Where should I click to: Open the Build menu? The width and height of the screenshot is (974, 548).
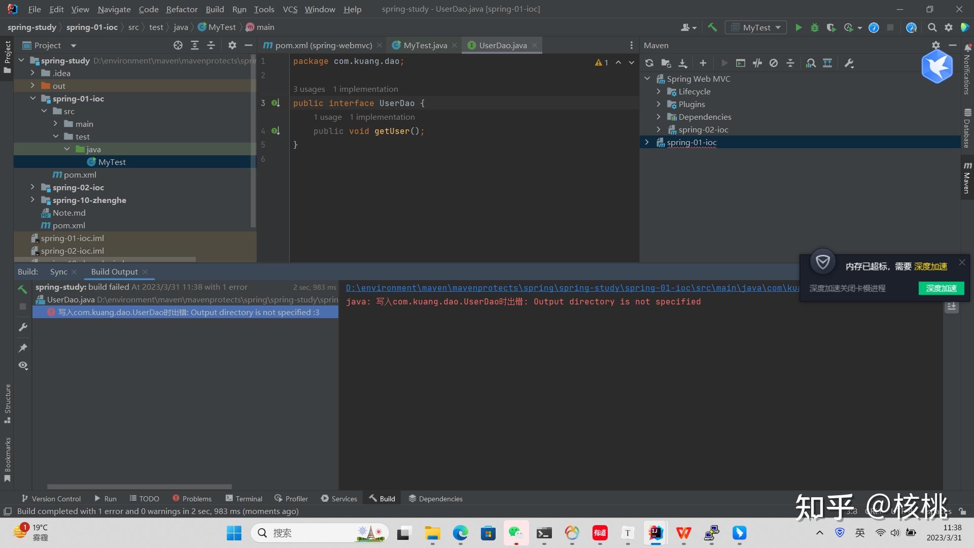tap(215, 9)
